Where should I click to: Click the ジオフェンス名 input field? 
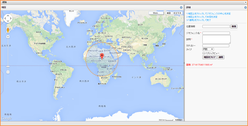point(216,33)
